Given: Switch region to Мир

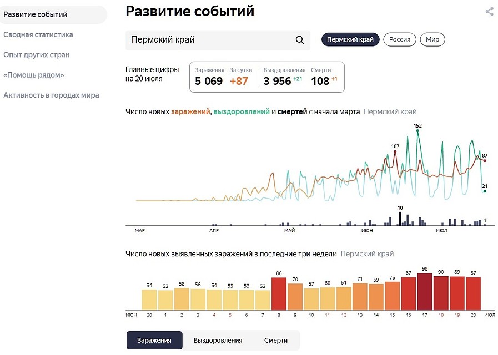Looking at the screenshot, I should [432, 39].
